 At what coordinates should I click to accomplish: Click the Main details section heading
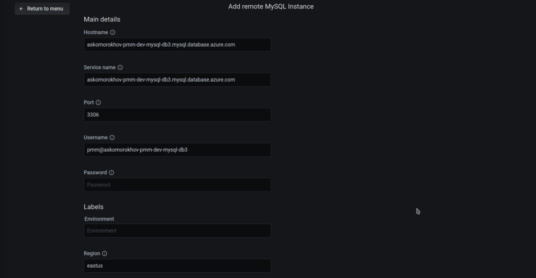pos(102,19)
